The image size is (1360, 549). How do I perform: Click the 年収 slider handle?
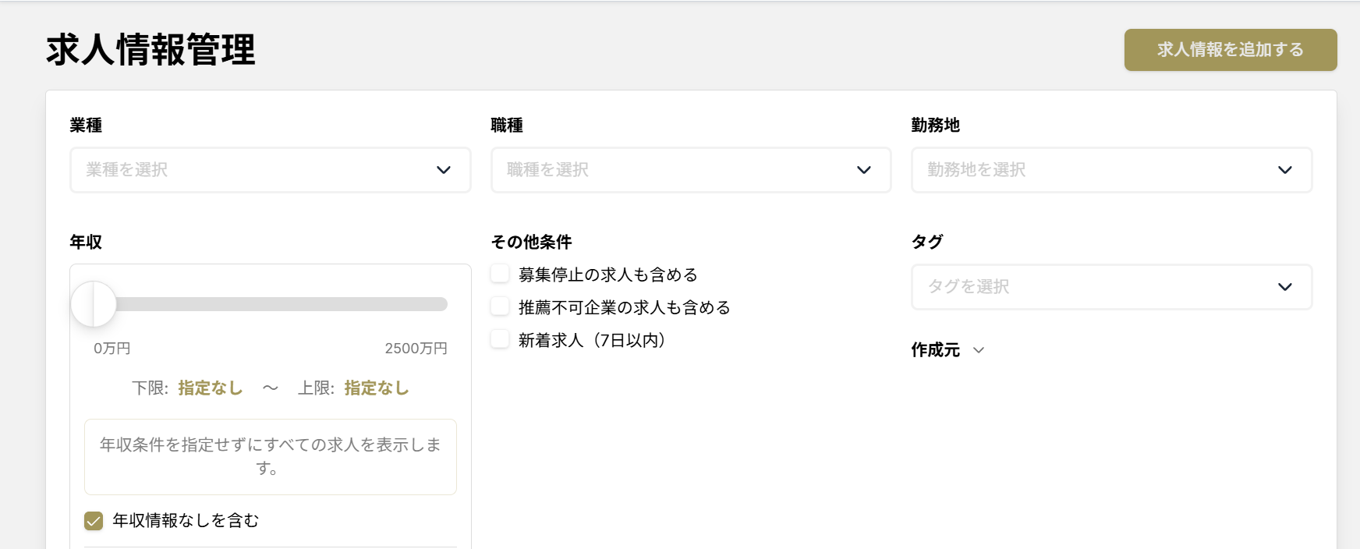[x=94, y=304]
